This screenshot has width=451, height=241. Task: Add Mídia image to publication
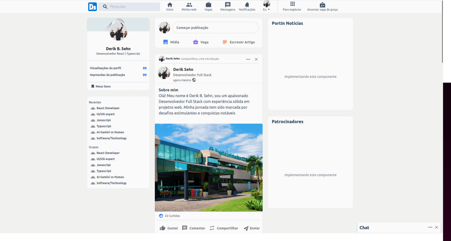[171, 42]
